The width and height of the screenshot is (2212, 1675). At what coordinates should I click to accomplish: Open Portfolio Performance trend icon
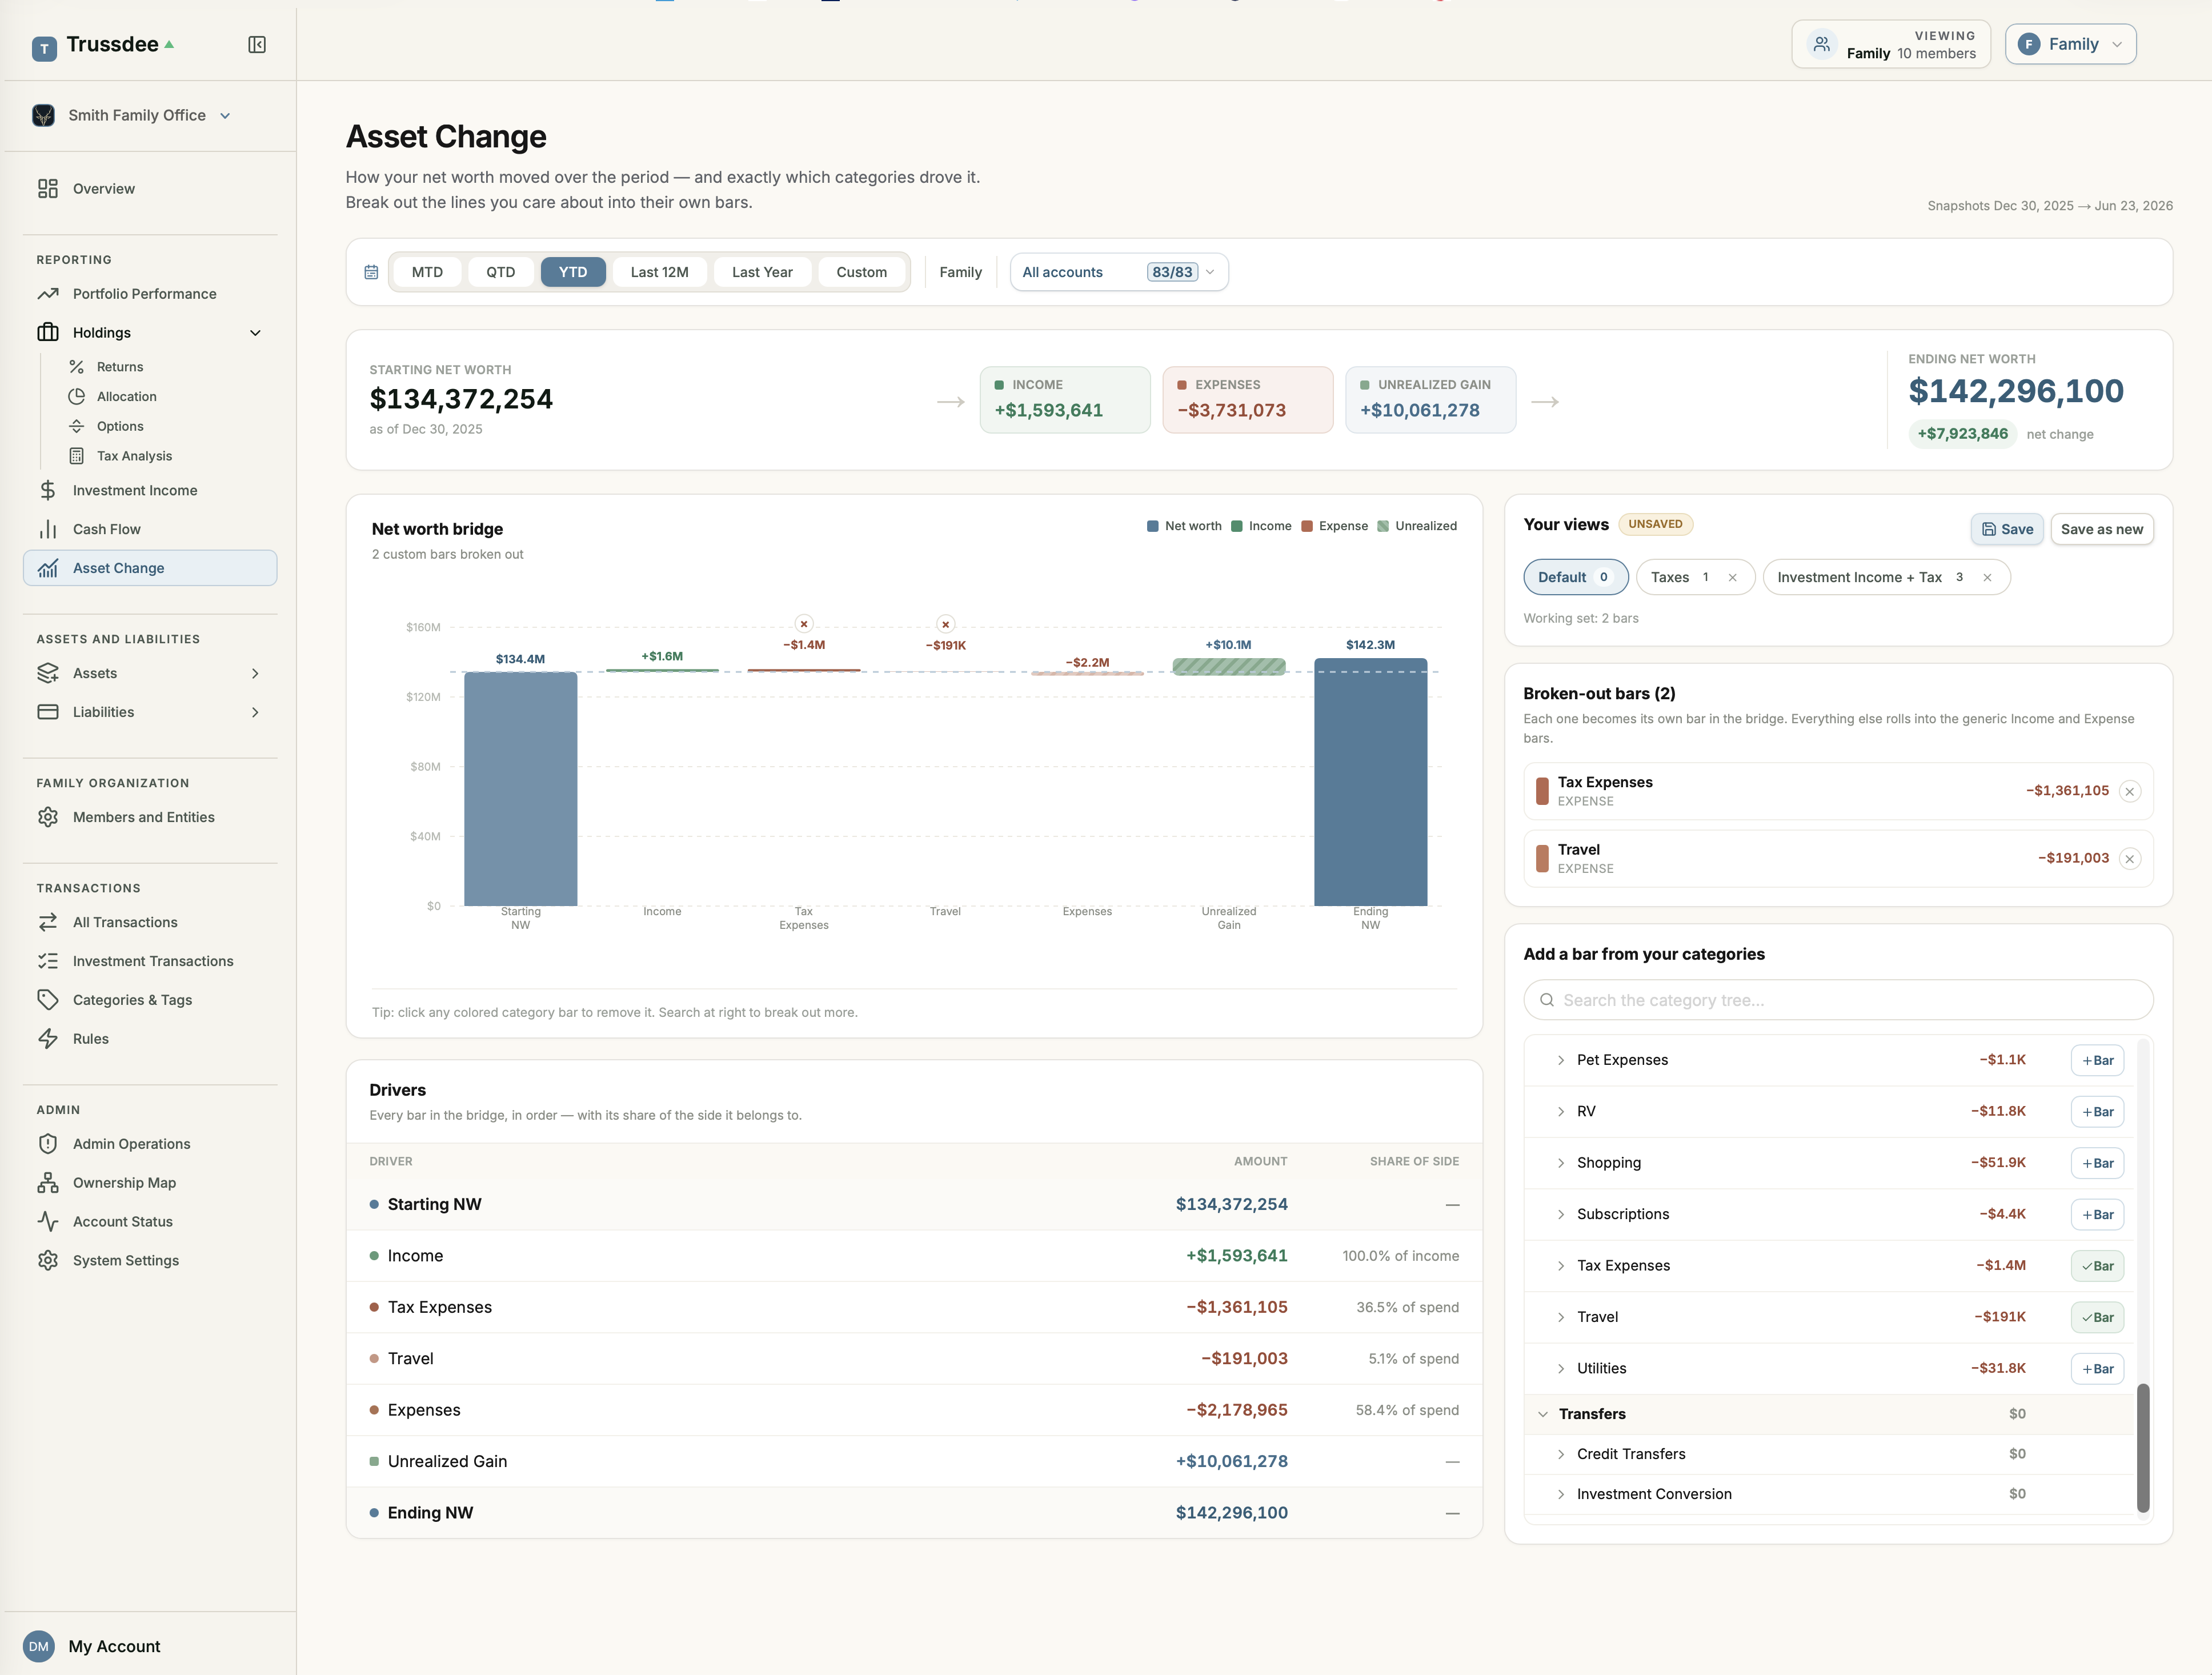click(48, 294)
